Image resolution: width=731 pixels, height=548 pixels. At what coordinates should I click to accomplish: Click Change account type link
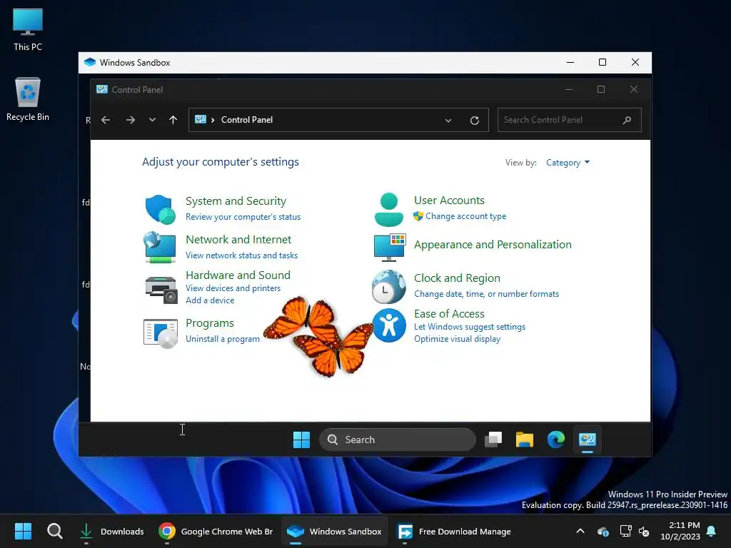pos(465,216)
